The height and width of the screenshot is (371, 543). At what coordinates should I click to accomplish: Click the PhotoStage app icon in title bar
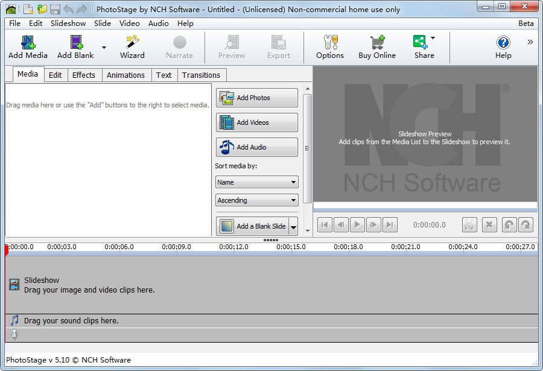[x=11, y=9]
